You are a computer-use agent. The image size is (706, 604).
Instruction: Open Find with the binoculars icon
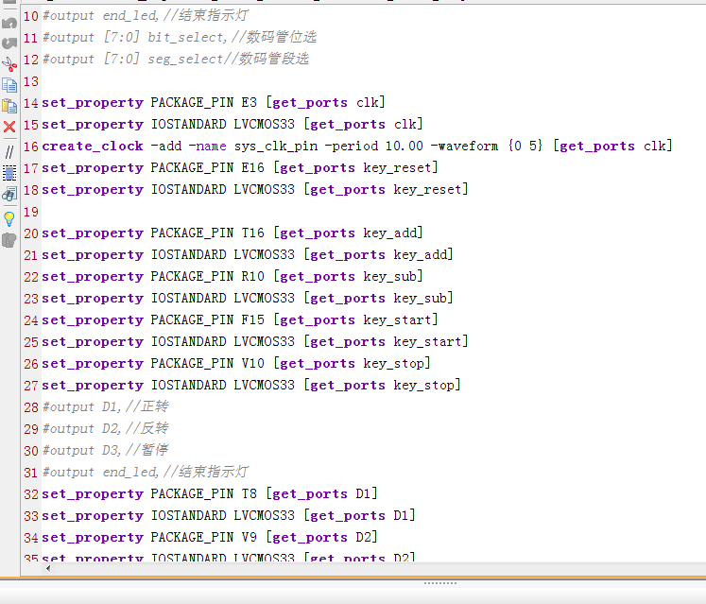(9, 195)
